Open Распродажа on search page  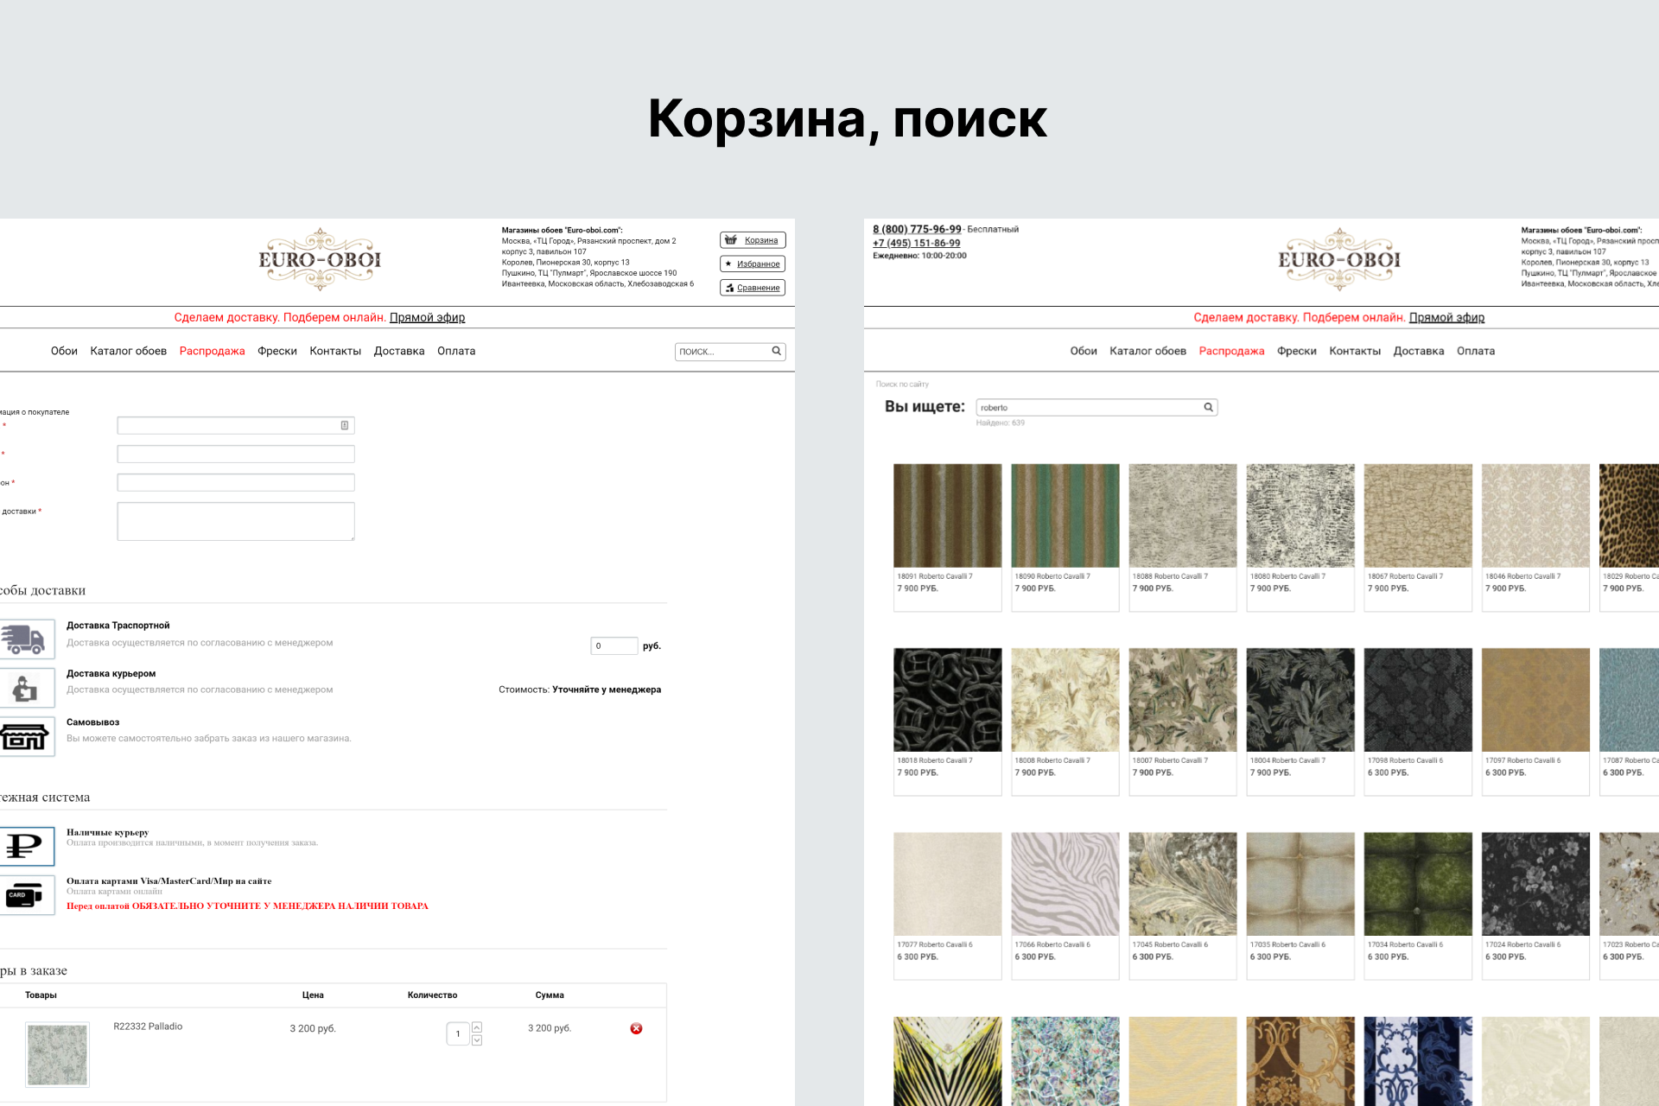pos(1231,351)
